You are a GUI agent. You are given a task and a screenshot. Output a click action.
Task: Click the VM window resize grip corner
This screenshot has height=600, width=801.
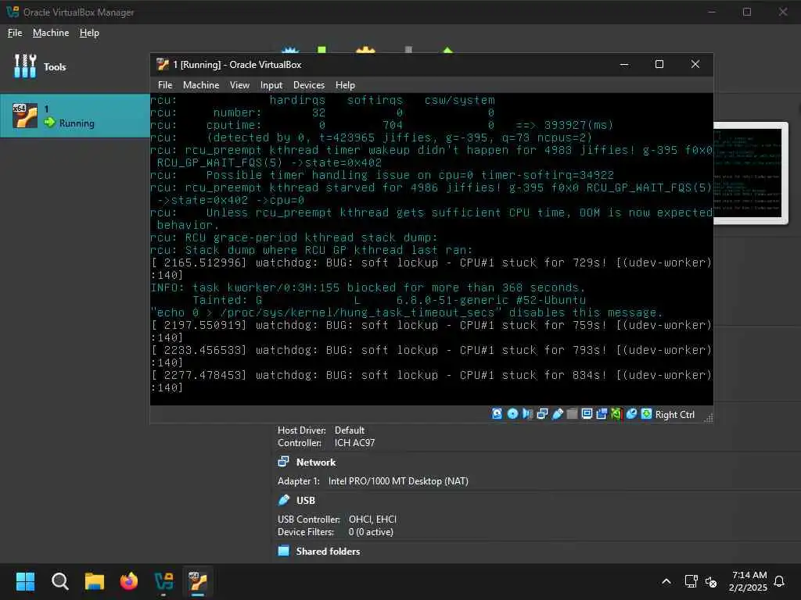(708, 419)
